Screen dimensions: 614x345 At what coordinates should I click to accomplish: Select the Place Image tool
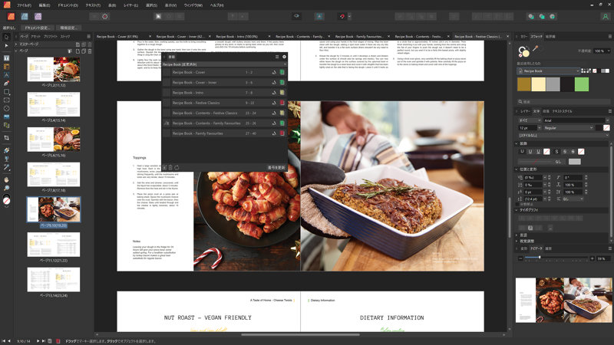pyautogui.click(x=6, y=117)
